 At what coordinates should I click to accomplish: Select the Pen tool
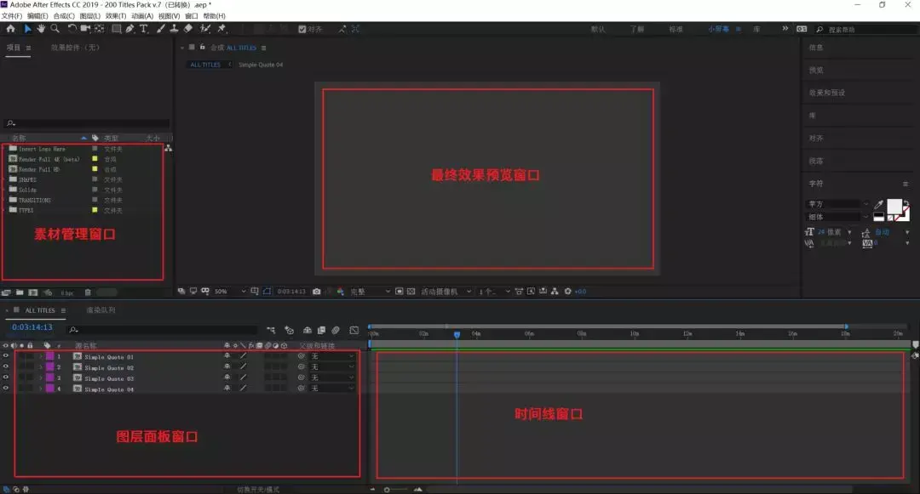pos(129,29)
